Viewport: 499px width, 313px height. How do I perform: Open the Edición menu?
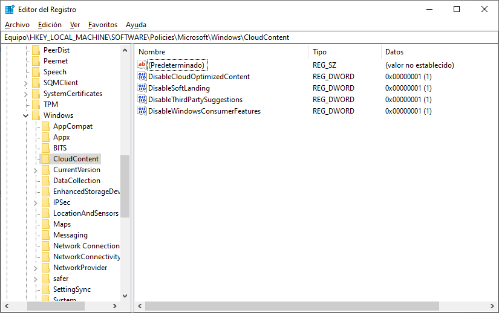(x=50, y=25)
